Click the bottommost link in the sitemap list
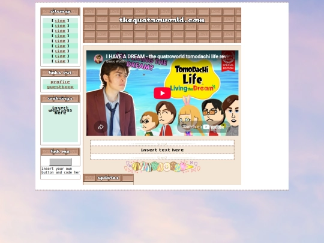The width and height of the screenshot is (324, 243). click(60, 61)
